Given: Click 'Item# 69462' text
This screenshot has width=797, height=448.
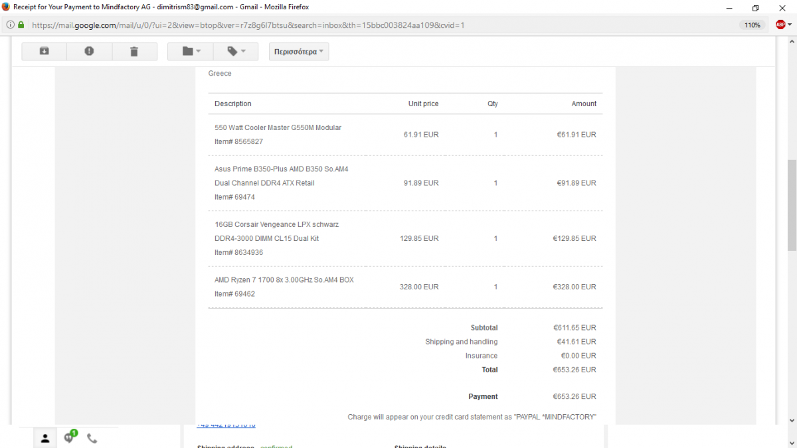Looking at the screenshot, I should click(x=234, y=294).
